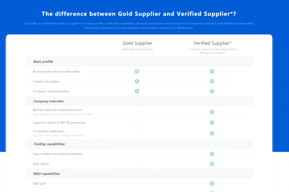
Task: Click Verified checkmark for Competitive advantages row
Action: [x=212, y=133]
